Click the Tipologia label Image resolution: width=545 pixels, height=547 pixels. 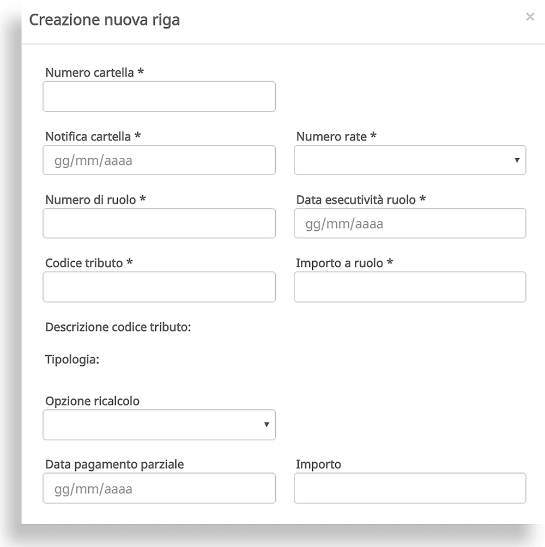72,359
